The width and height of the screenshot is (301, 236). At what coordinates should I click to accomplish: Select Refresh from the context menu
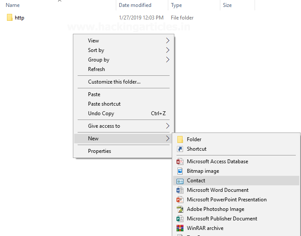pyautogui.click(x=96, y=69)
